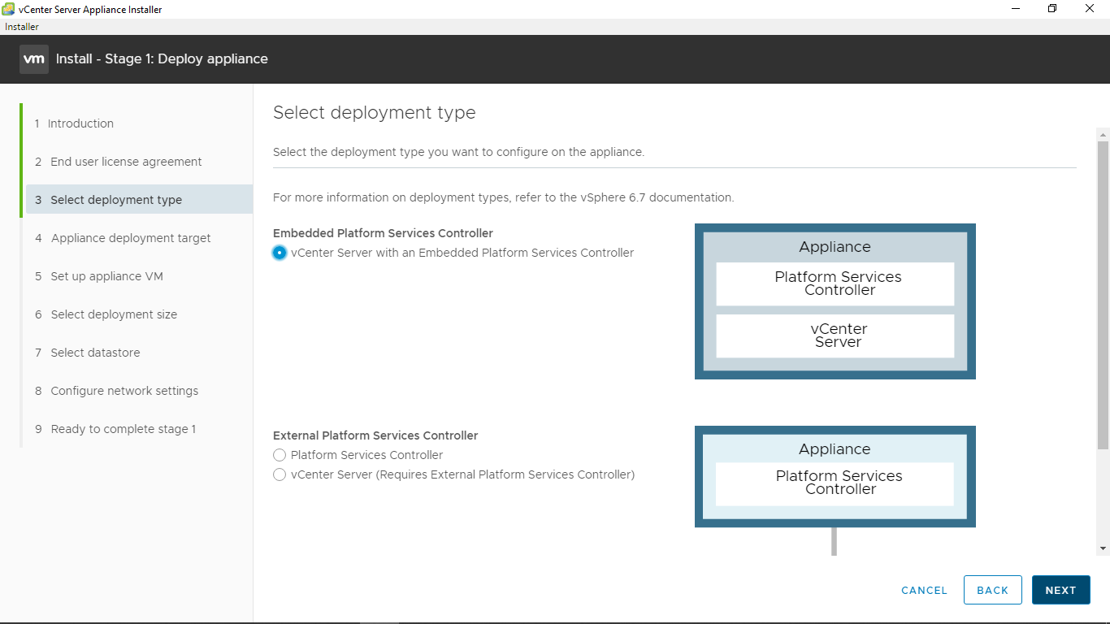Choose vCenter Server requiring External Platform Services Controller

click(x=280, y=474)
